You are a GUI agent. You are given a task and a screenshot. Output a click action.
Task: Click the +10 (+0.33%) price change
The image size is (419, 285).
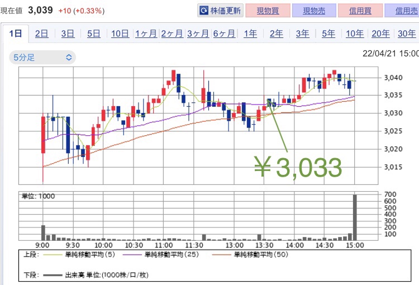82,11
